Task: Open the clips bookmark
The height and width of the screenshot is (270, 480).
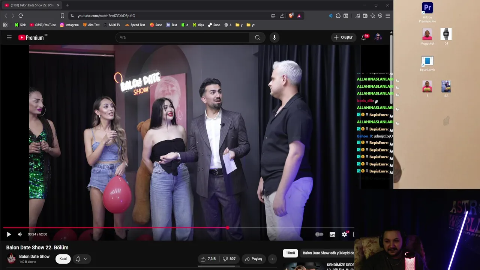Action: (x=198, y=25)
